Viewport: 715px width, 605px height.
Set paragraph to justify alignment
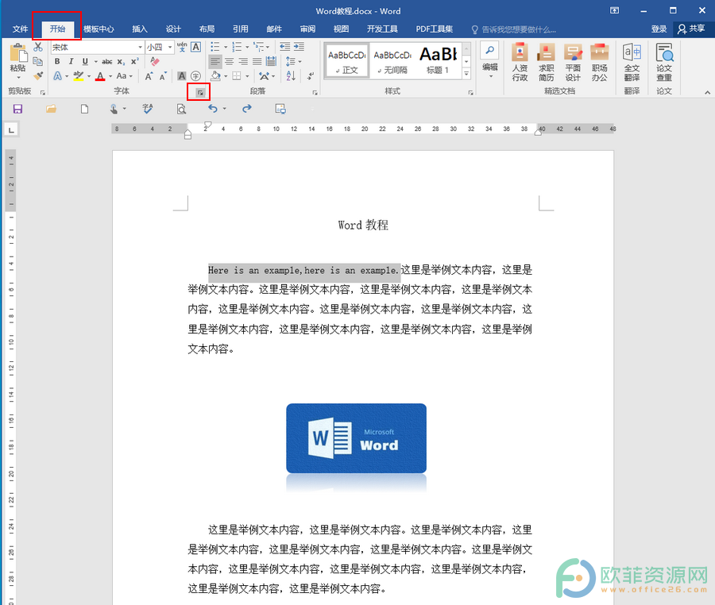(x=257, y=61)
